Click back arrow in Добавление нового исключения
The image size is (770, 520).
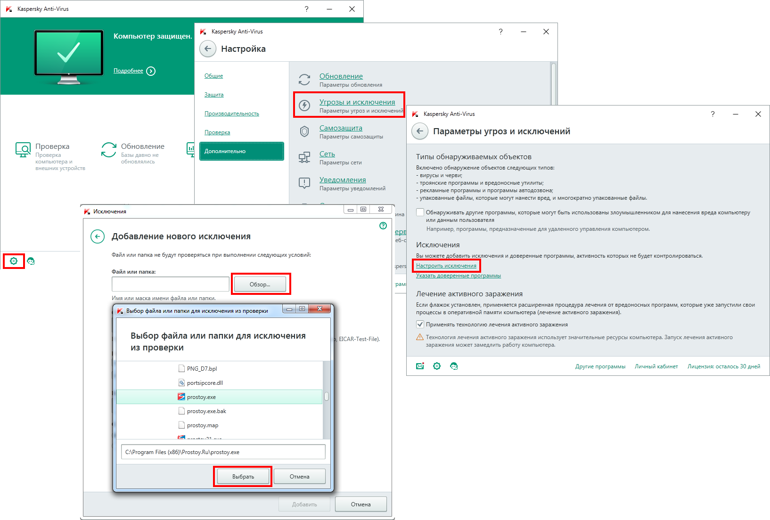[98, 236]
